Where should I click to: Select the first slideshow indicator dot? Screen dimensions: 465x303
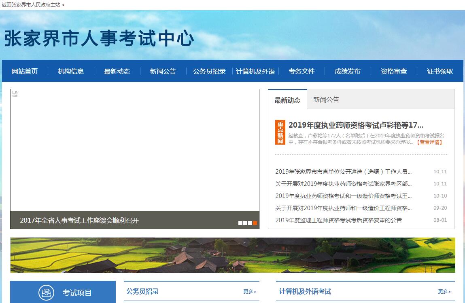pyautogui.click(x=240, y=223)
